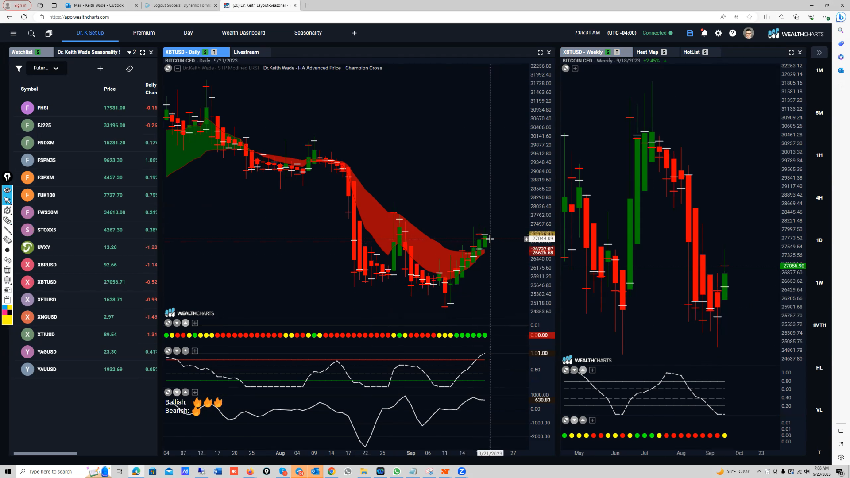The image size is (850, 478).
Task: Delete drawings with the trash icon
Action: (7, 270)
